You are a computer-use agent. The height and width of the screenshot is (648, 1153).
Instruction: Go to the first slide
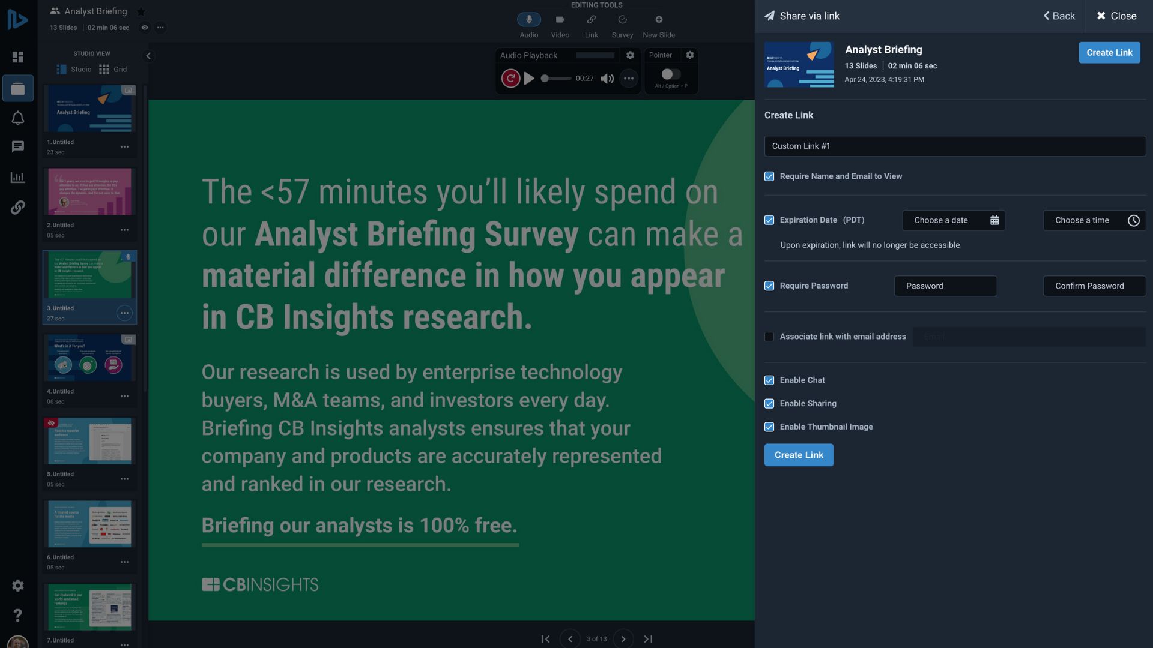pos(545,639)
